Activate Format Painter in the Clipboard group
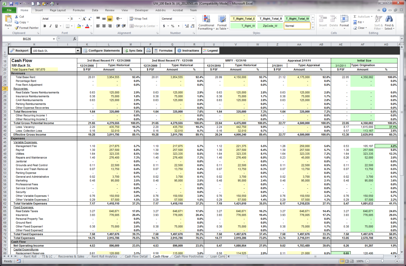This screenshot has width=406, height=266. [27, 28]
